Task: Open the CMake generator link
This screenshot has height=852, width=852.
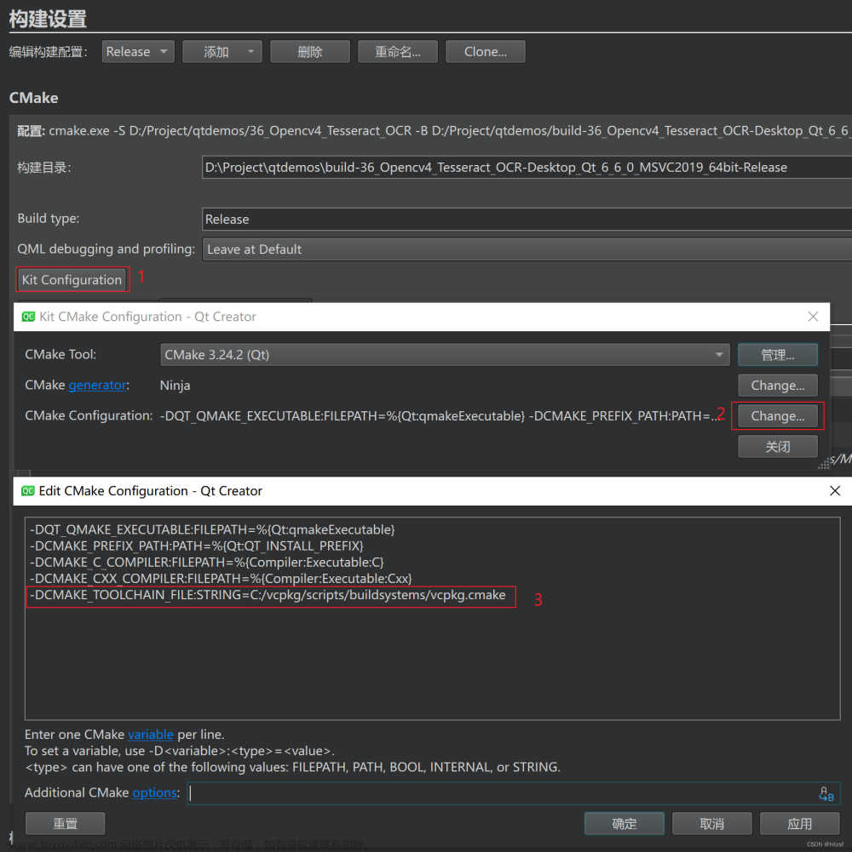Action: coord(97,386)
